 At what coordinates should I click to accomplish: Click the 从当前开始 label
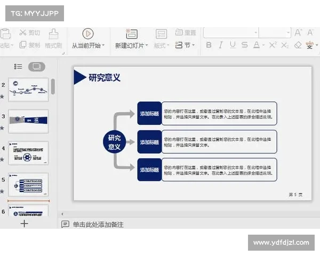[86, 45]
